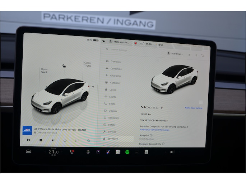Click the Name Your Vehicle link

pyautogui.click(x=194, y=108)
